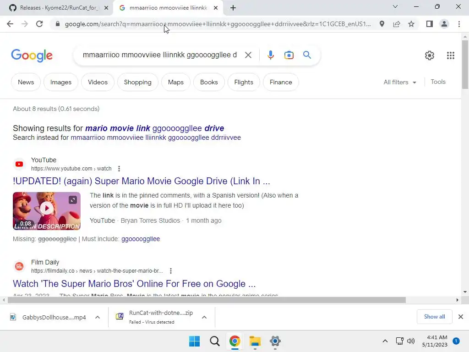Open volume control in system tray
The width and height of the screenshot is (469, 352).
411,341
